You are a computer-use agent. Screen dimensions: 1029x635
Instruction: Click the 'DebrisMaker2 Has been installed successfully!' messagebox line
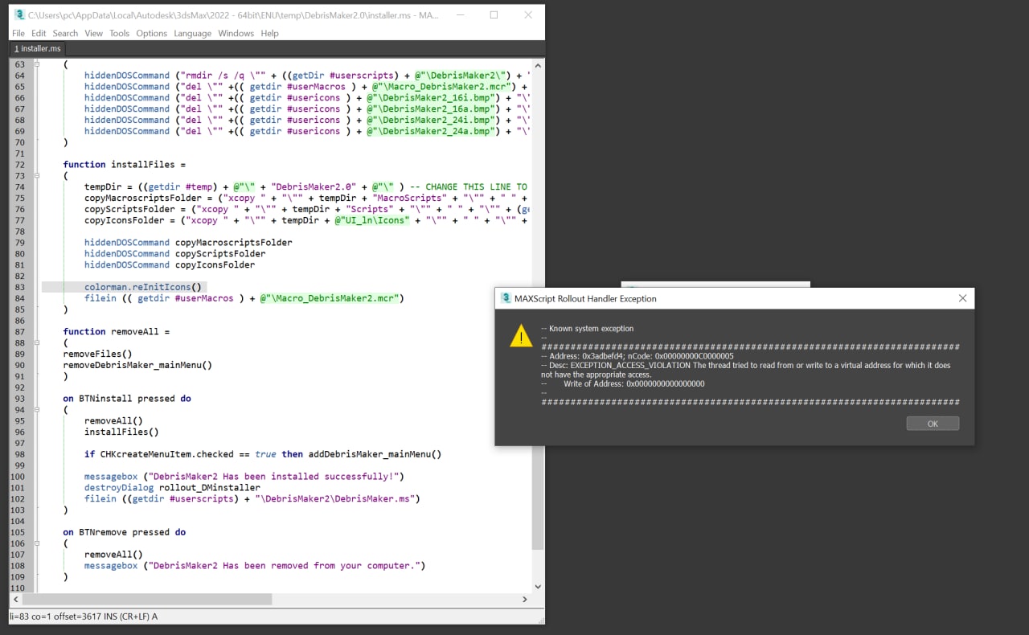click(x=244, y=476)
